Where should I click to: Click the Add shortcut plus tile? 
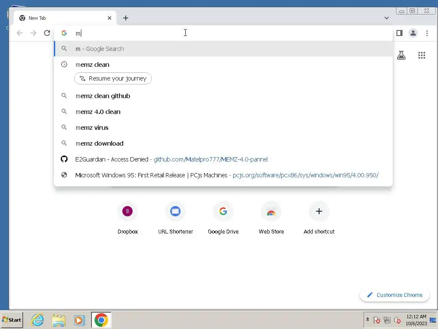point(319,218)
